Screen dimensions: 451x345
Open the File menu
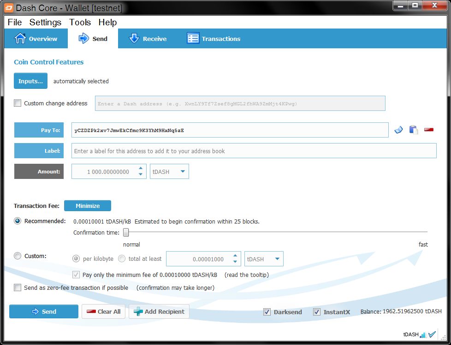(15, 23)
